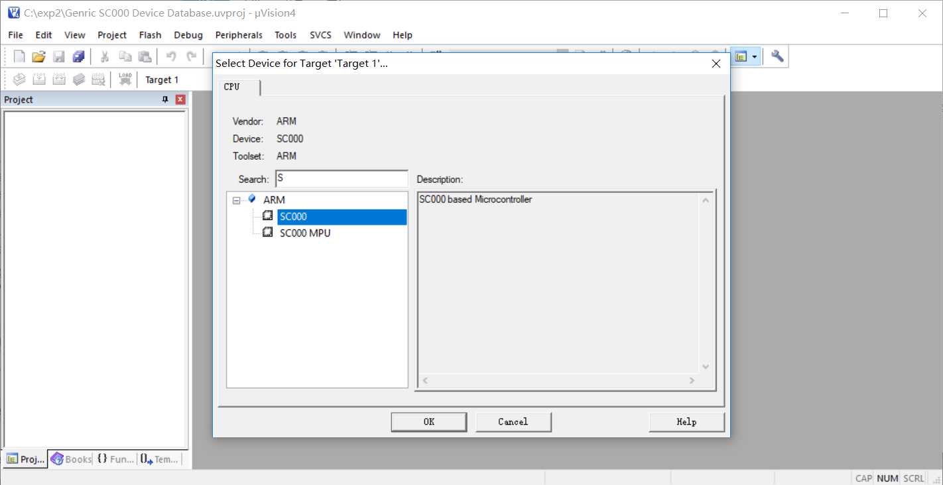The width and height of the screenshot is (943, 485).
Task: Open the Debug menu
Action: tap(188, 35)
